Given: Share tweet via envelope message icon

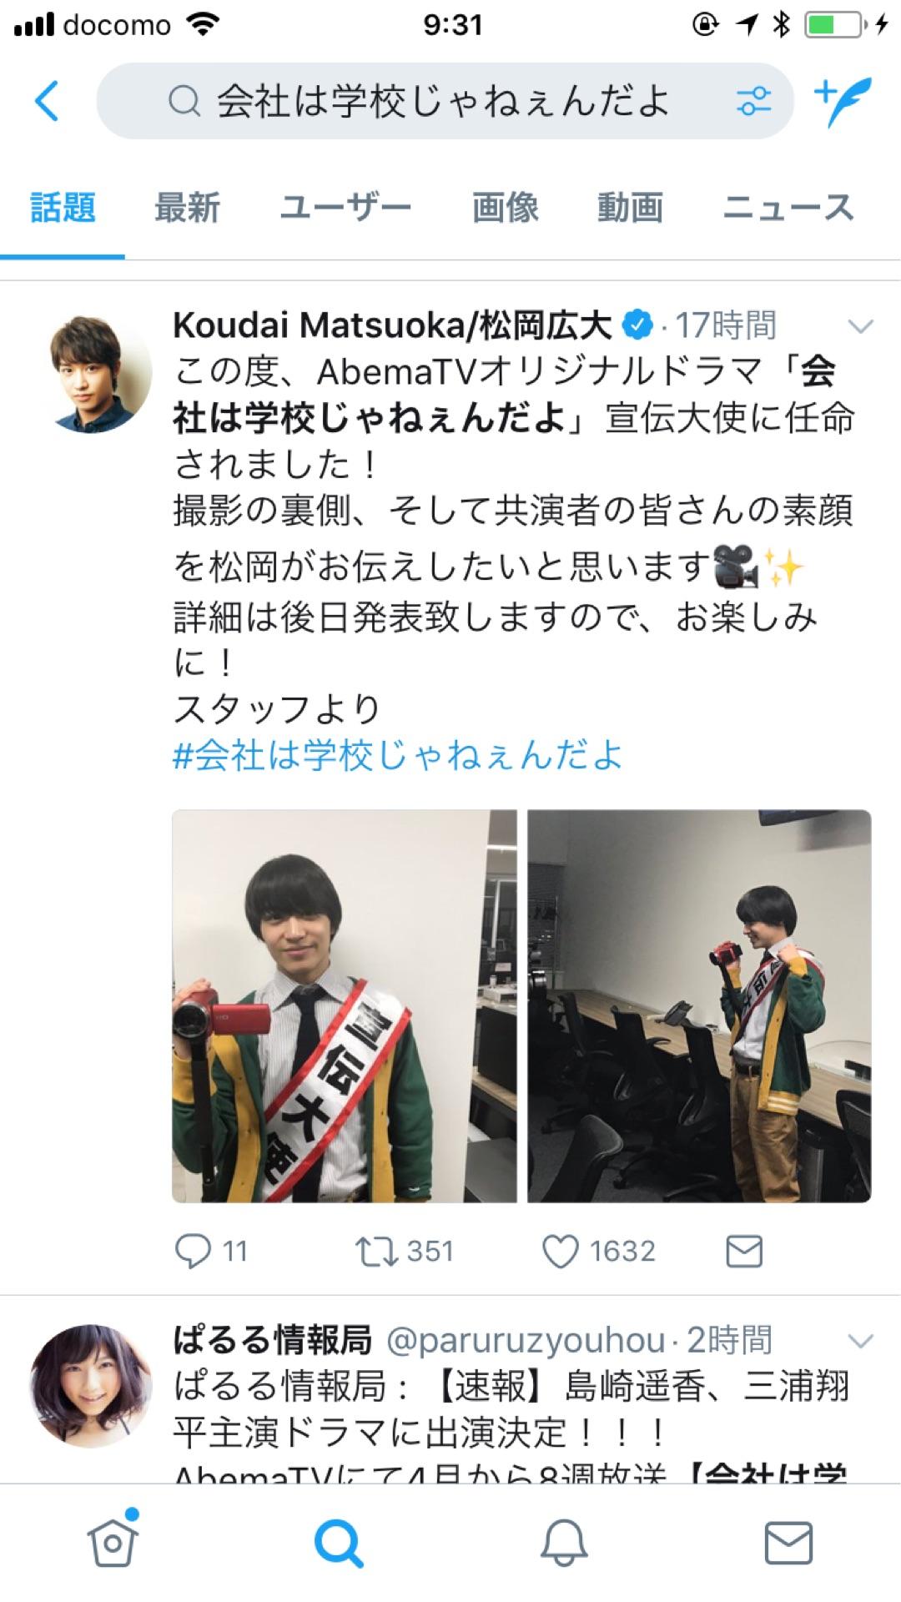Looking at the screenshot, I should coord(744,1251).
